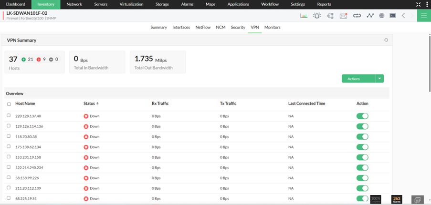The width and height of the screenshot is (431, 205).
Task: Click the alarm bell icon
Action: pyautogui.click(x=317, y=16)
